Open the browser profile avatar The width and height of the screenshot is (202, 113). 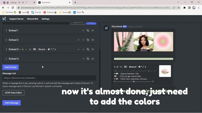194,8
